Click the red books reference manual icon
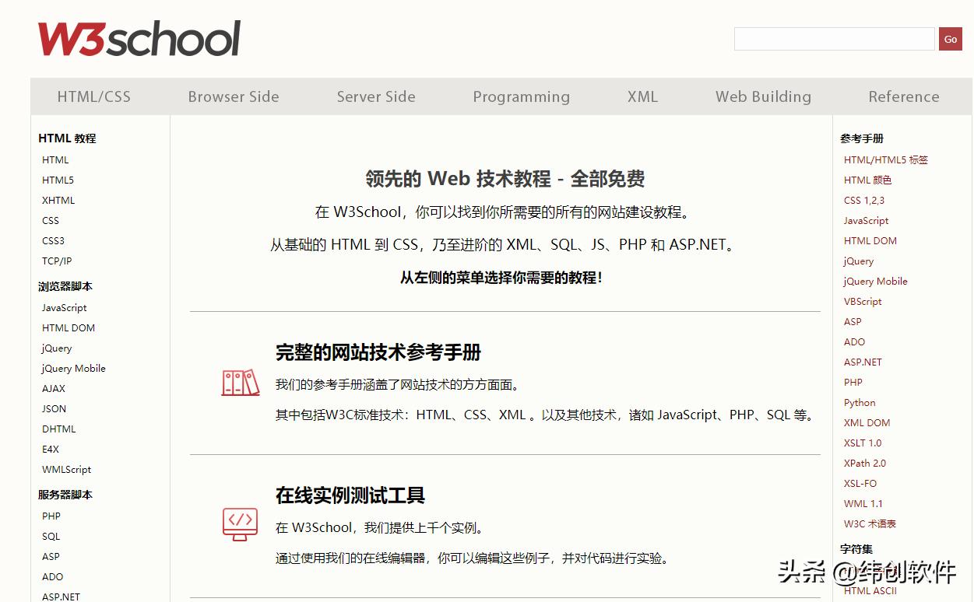Screen dimensions: 974x602 (240, 382)
